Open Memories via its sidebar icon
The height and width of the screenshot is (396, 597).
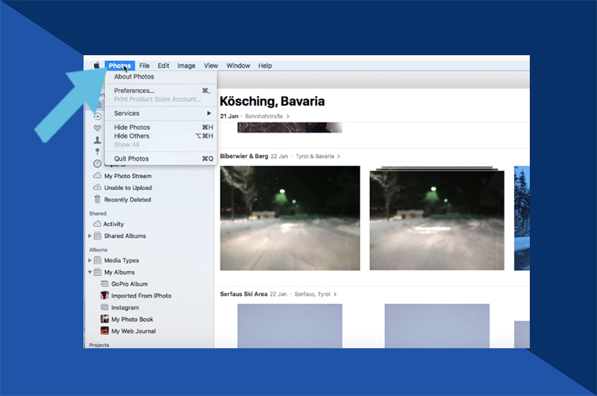click(x=98, y=116)
